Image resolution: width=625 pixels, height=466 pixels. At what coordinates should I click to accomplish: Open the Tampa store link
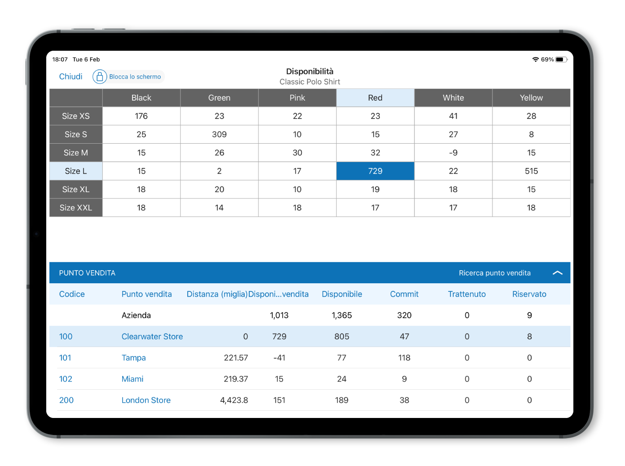pos(133,358)
